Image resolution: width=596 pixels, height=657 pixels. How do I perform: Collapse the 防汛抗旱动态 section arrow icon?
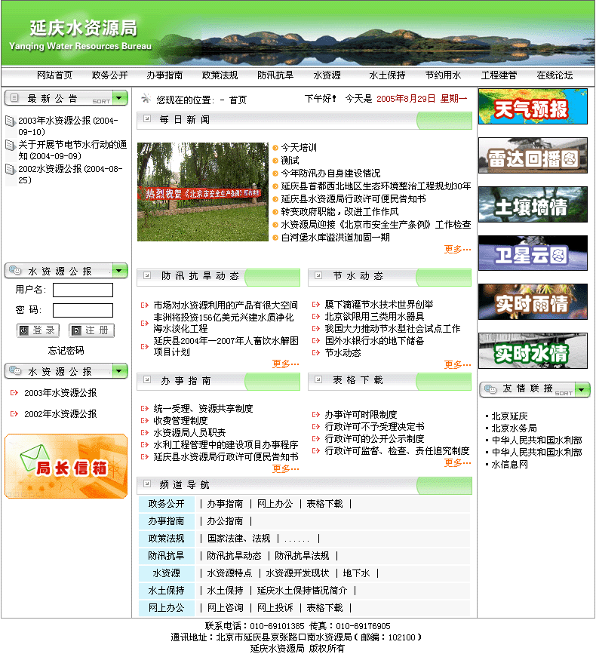point(147,275)
